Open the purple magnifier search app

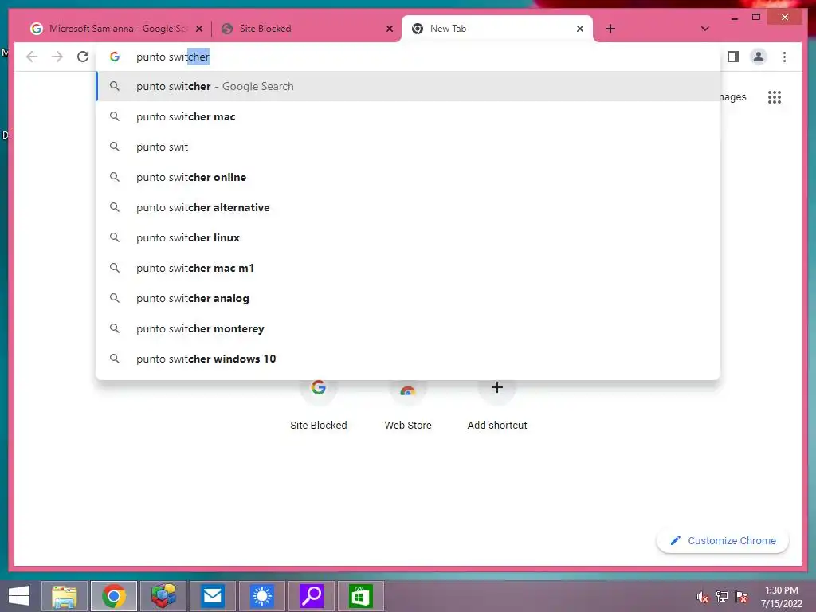(312, 596)
